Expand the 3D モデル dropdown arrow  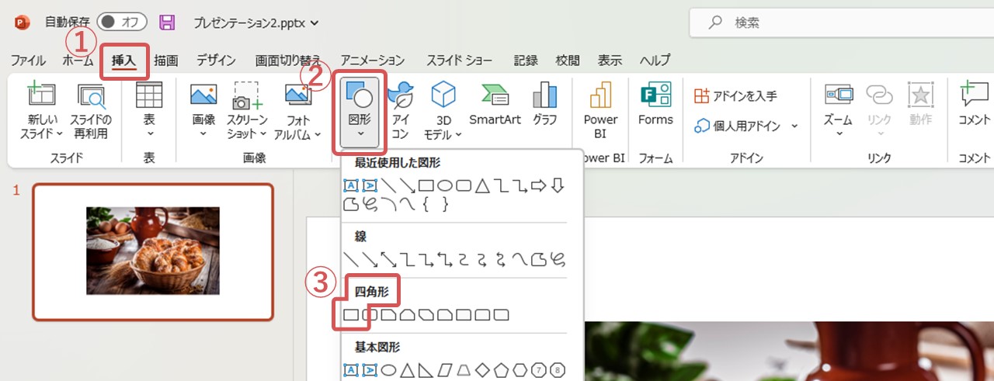[458, 134]
